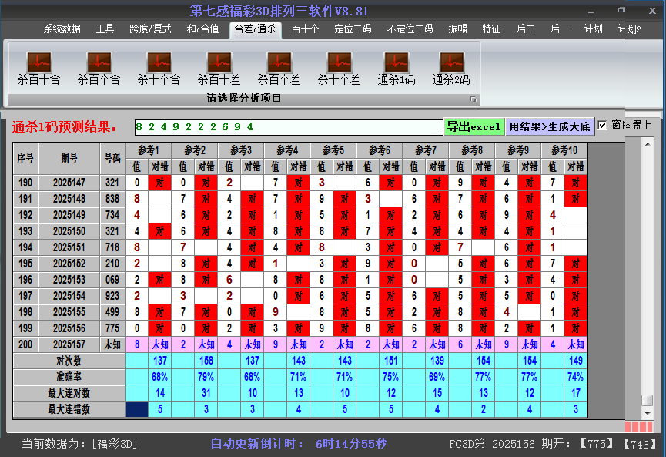Click the 用结果>生成大底 button
Viewport: 666px width, 457px height.
pyautogui.click(x=550, y=126)
